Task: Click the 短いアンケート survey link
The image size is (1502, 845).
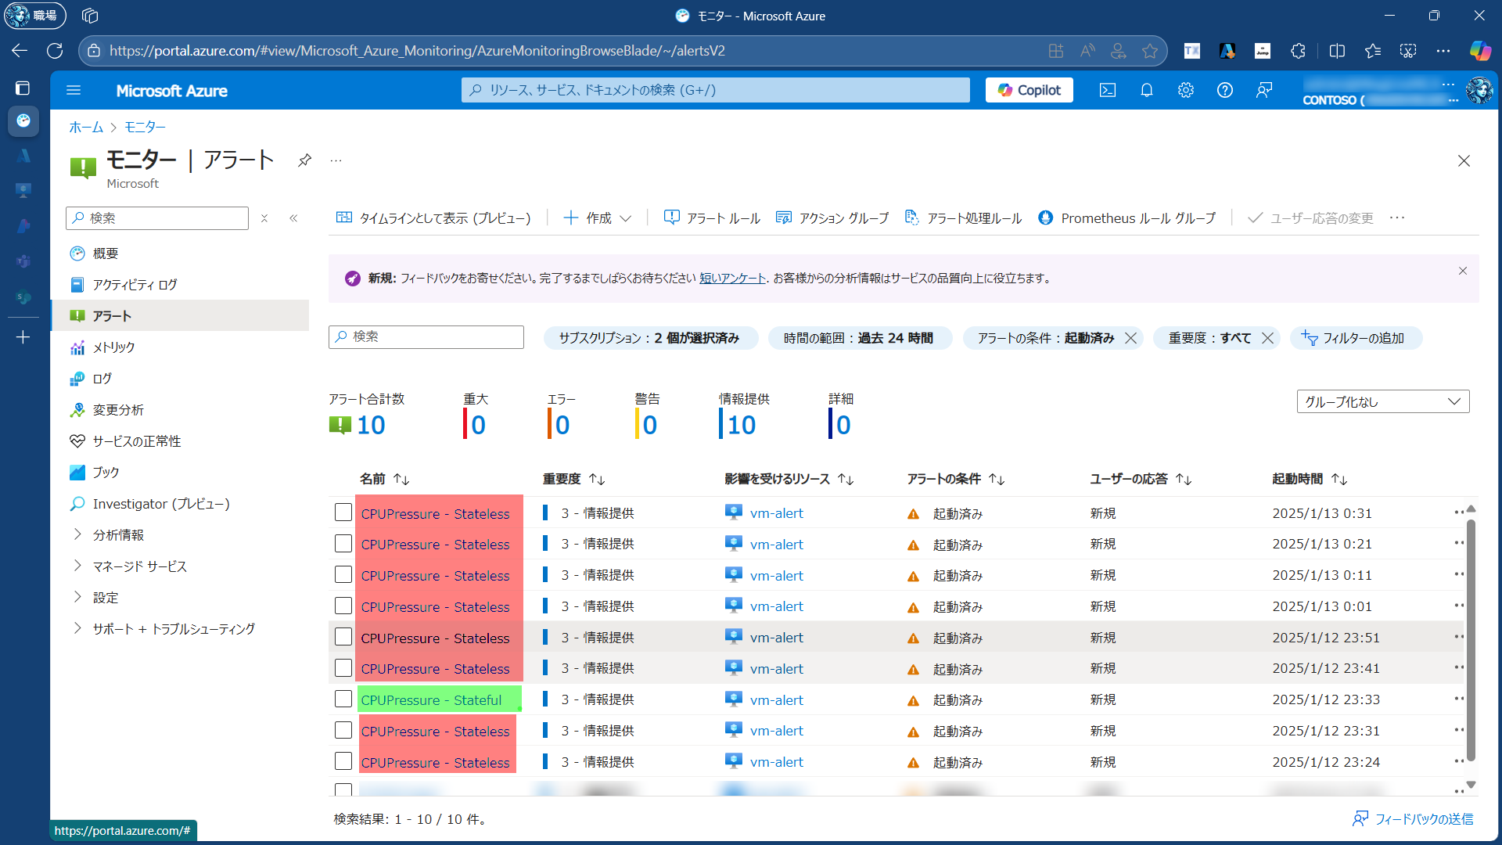Action: click(732, 279)
